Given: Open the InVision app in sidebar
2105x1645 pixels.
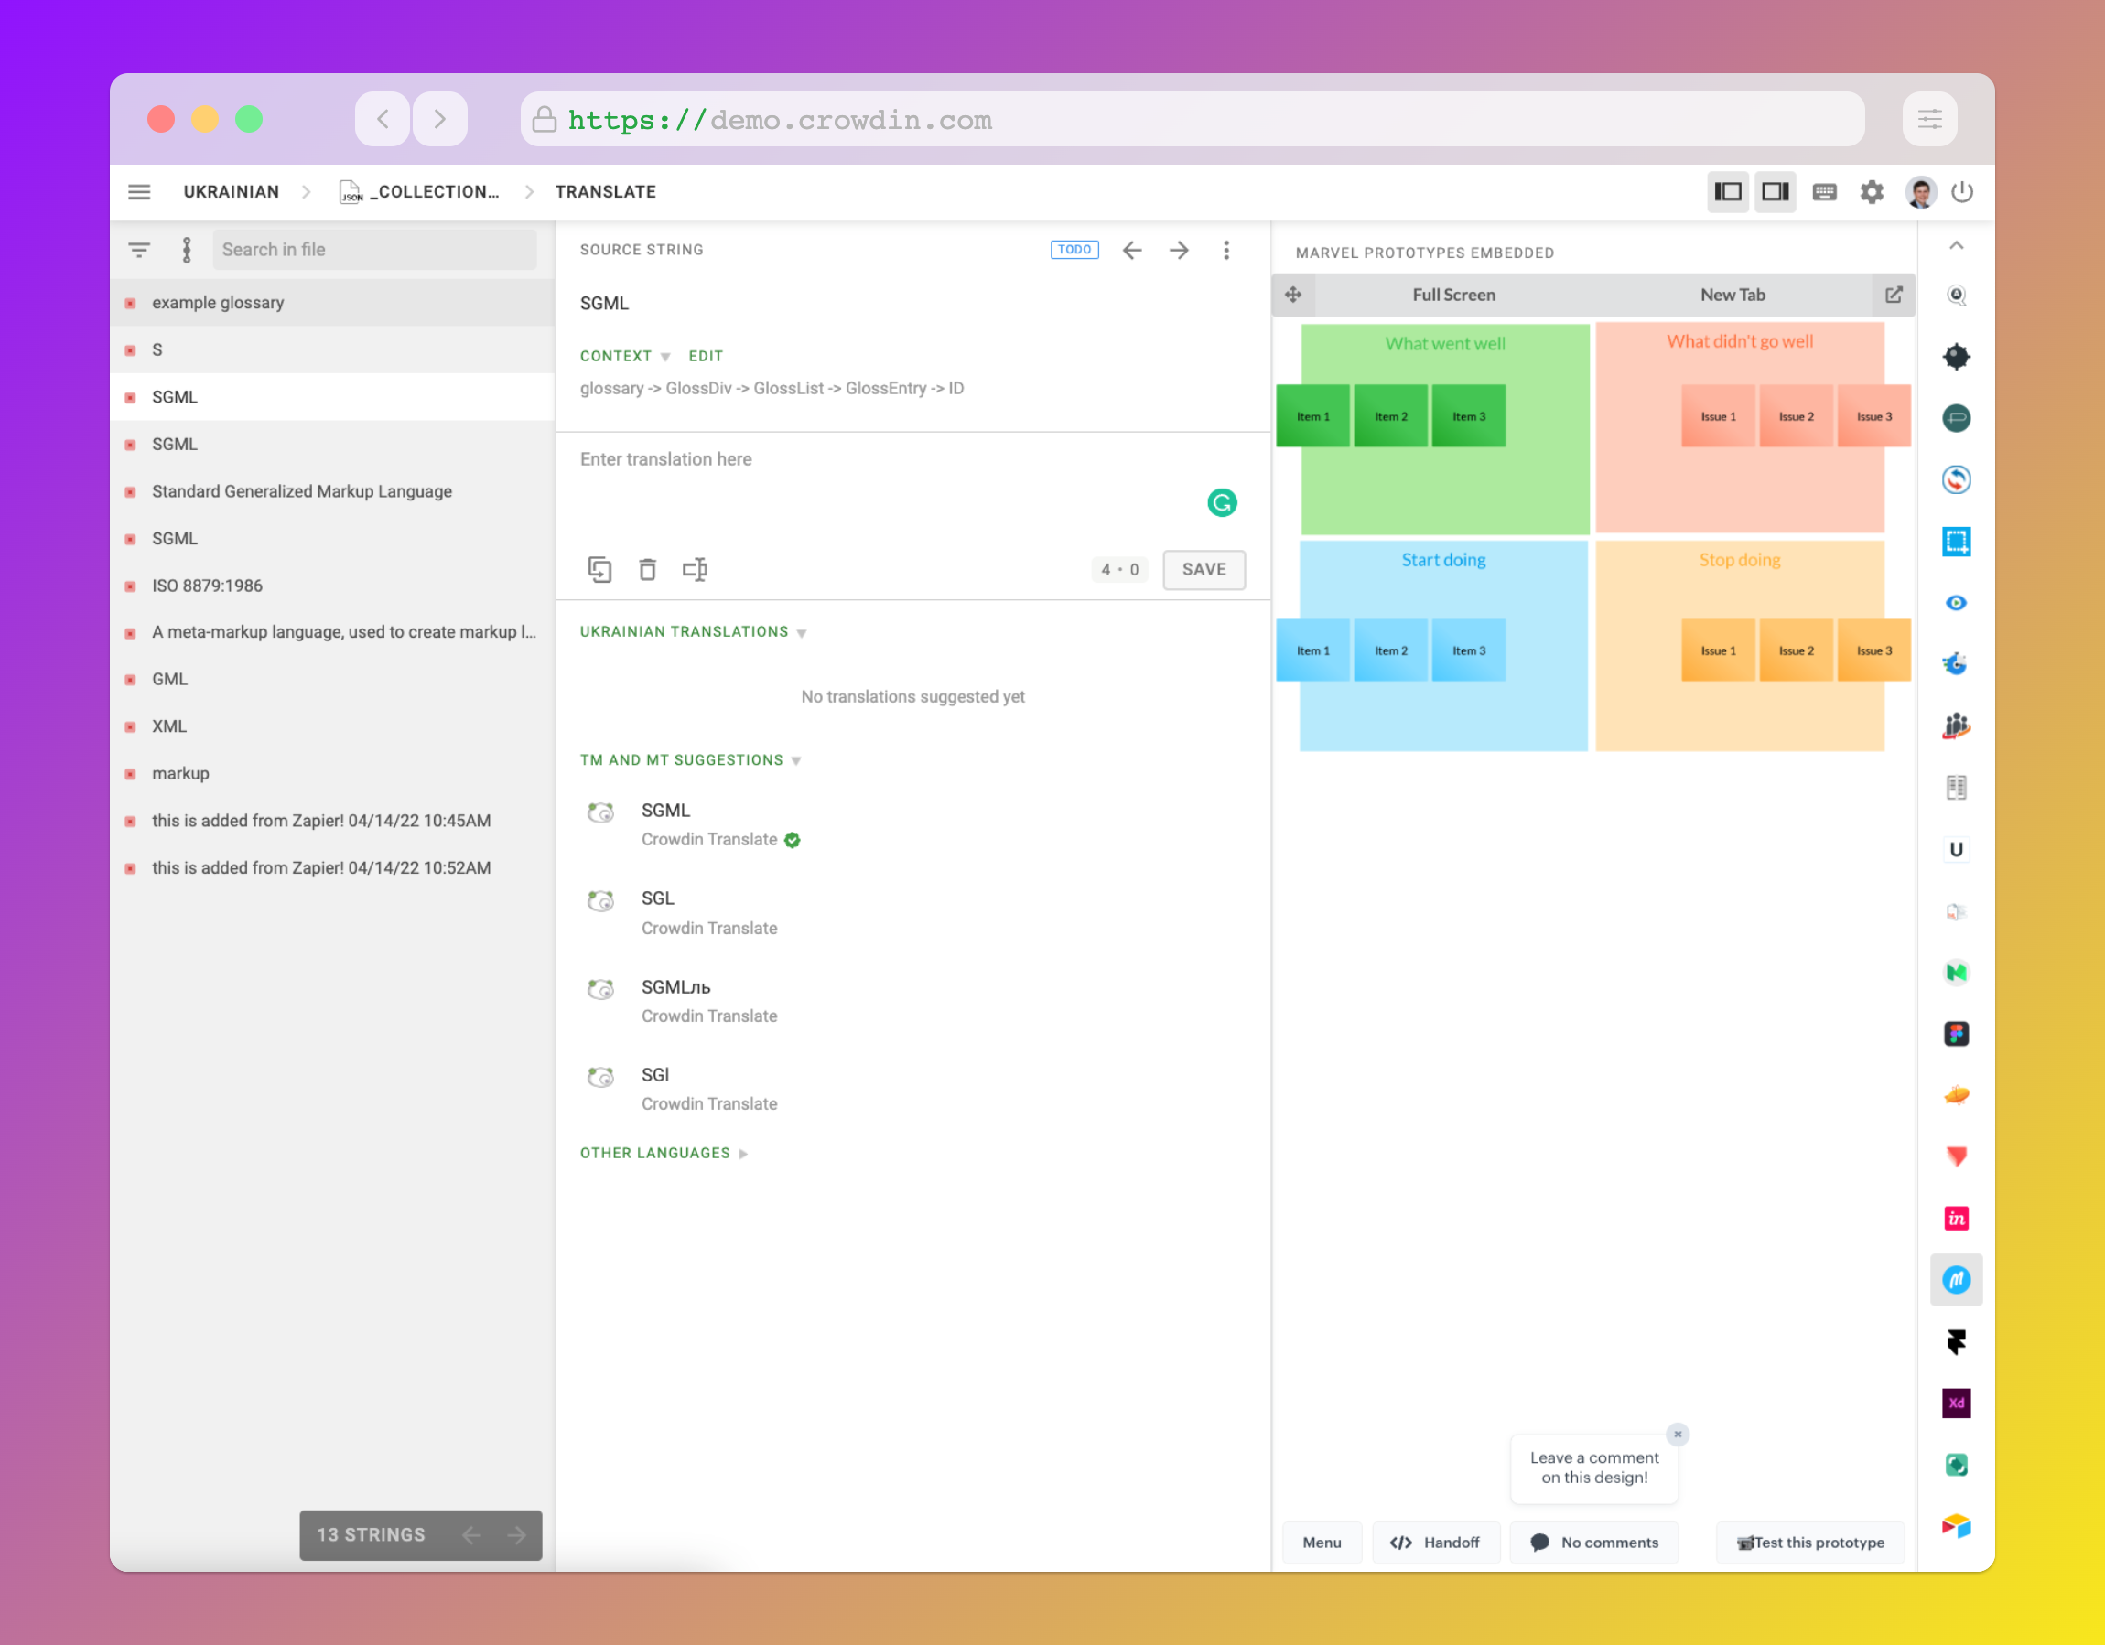Looking at the screenshot, I should [1956, 1218].
